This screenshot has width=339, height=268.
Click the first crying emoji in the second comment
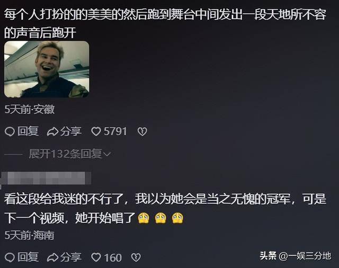[x=144, y=218]
